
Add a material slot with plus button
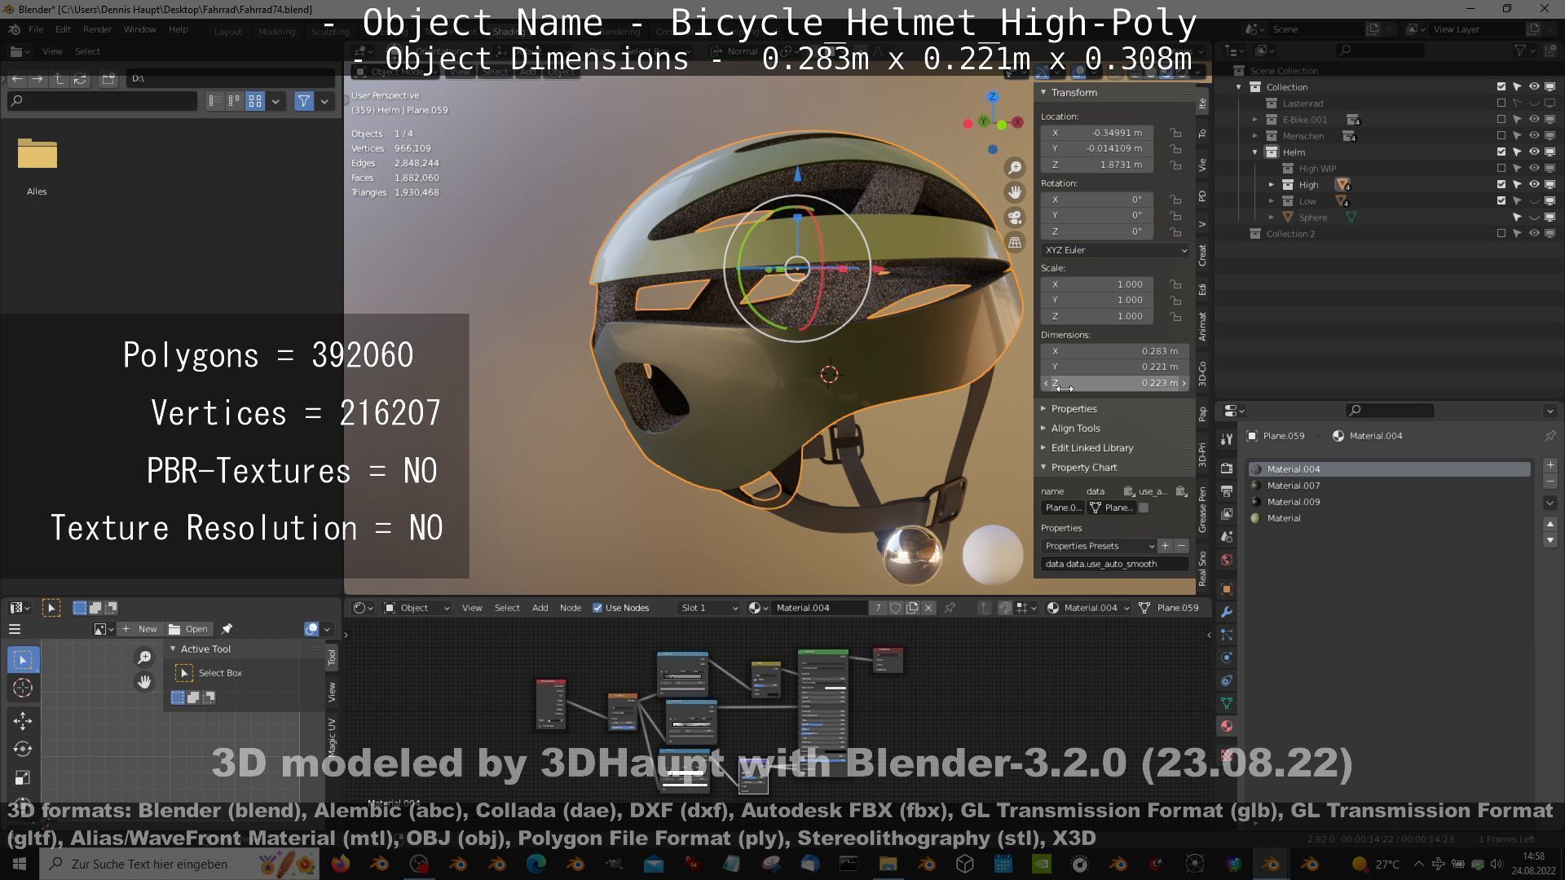tap(1550, 465)
